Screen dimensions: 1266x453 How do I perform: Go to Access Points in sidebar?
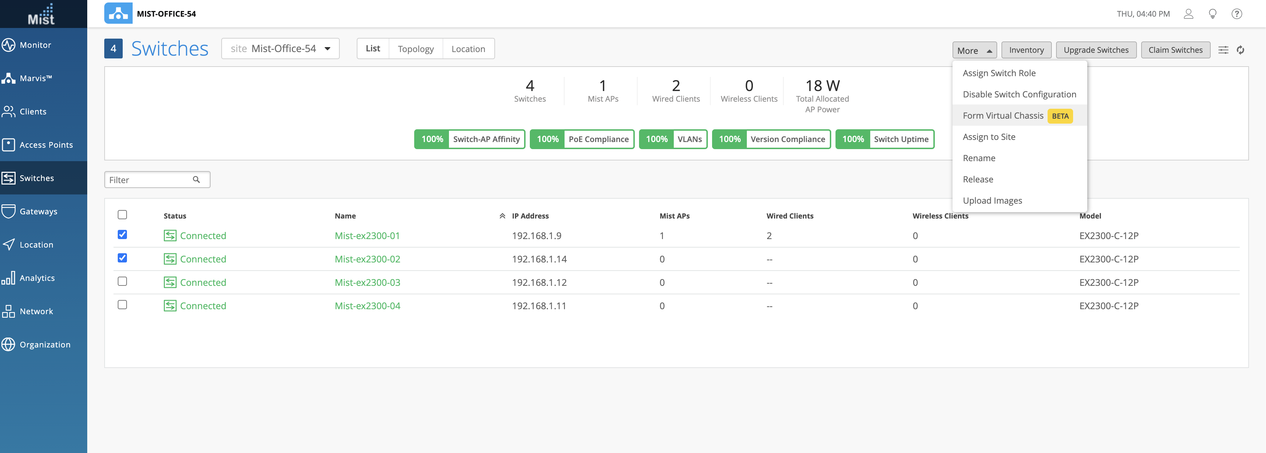click(46, 145)
